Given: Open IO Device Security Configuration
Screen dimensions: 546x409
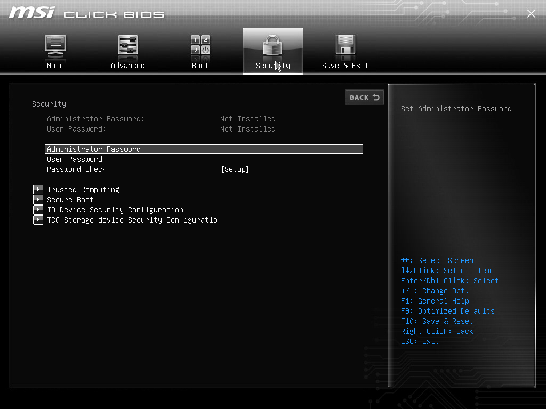Looking at the screenshot, I should coord(115,210).
